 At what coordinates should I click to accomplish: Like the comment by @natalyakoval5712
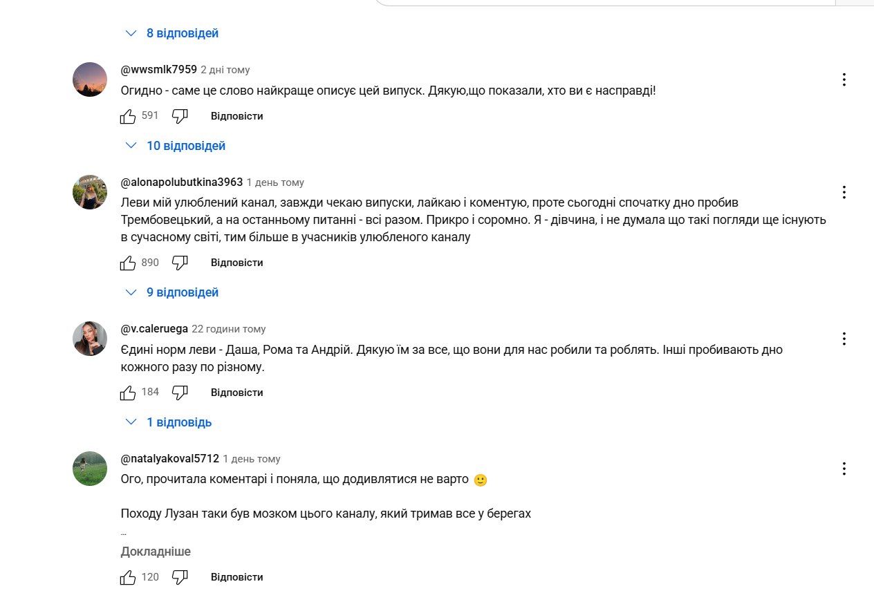(x=128, y=577)
